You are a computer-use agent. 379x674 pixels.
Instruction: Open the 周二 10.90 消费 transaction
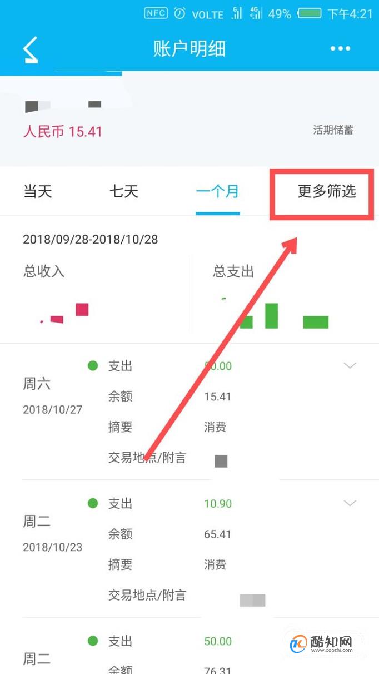coord(189,548)
